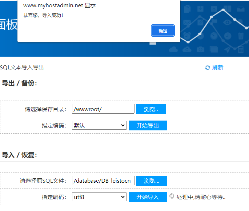Click the refresh icon beside 刷新
The width and height of the screenshot is (249, 211).
point(208,68)
